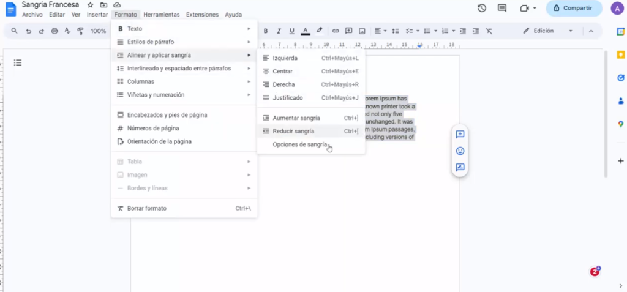
Task: Click floating add comment button
Action: click(460, 135)
